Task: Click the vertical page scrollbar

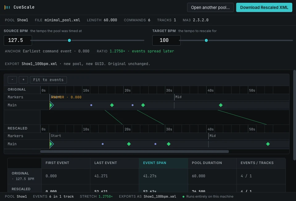Action: [x=294, y=115]
